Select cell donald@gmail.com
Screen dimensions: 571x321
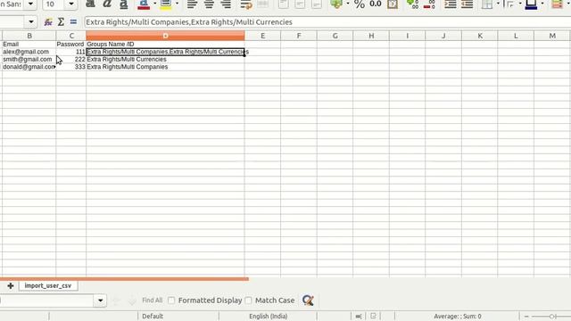coord(29,67)
